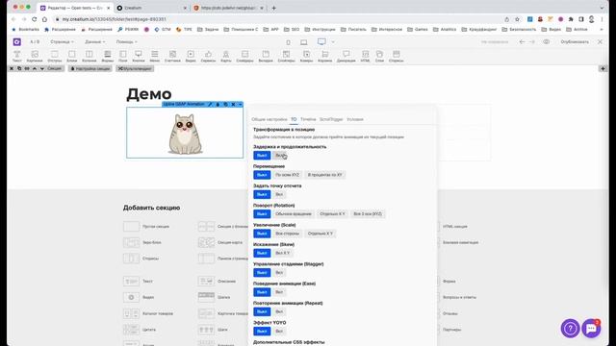The image size is (616, 346).
Task: Click the cat image on the canvas
Action: [x=185, y=134]
